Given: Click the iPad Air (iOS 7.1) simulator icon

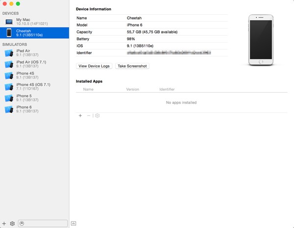Looking at the screenshot, I should pos(9,64).
